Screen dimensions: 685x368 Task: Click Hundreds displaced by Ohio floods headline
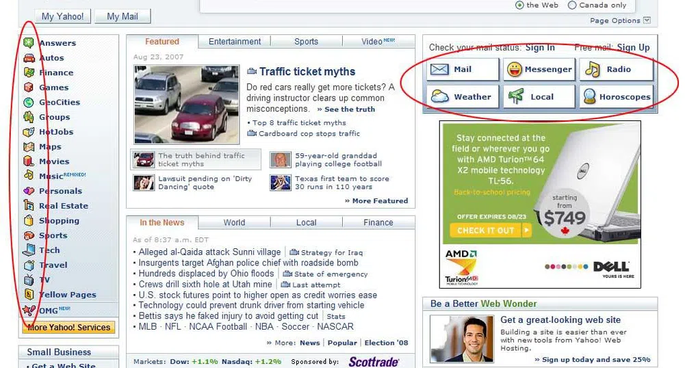point(206,274)
